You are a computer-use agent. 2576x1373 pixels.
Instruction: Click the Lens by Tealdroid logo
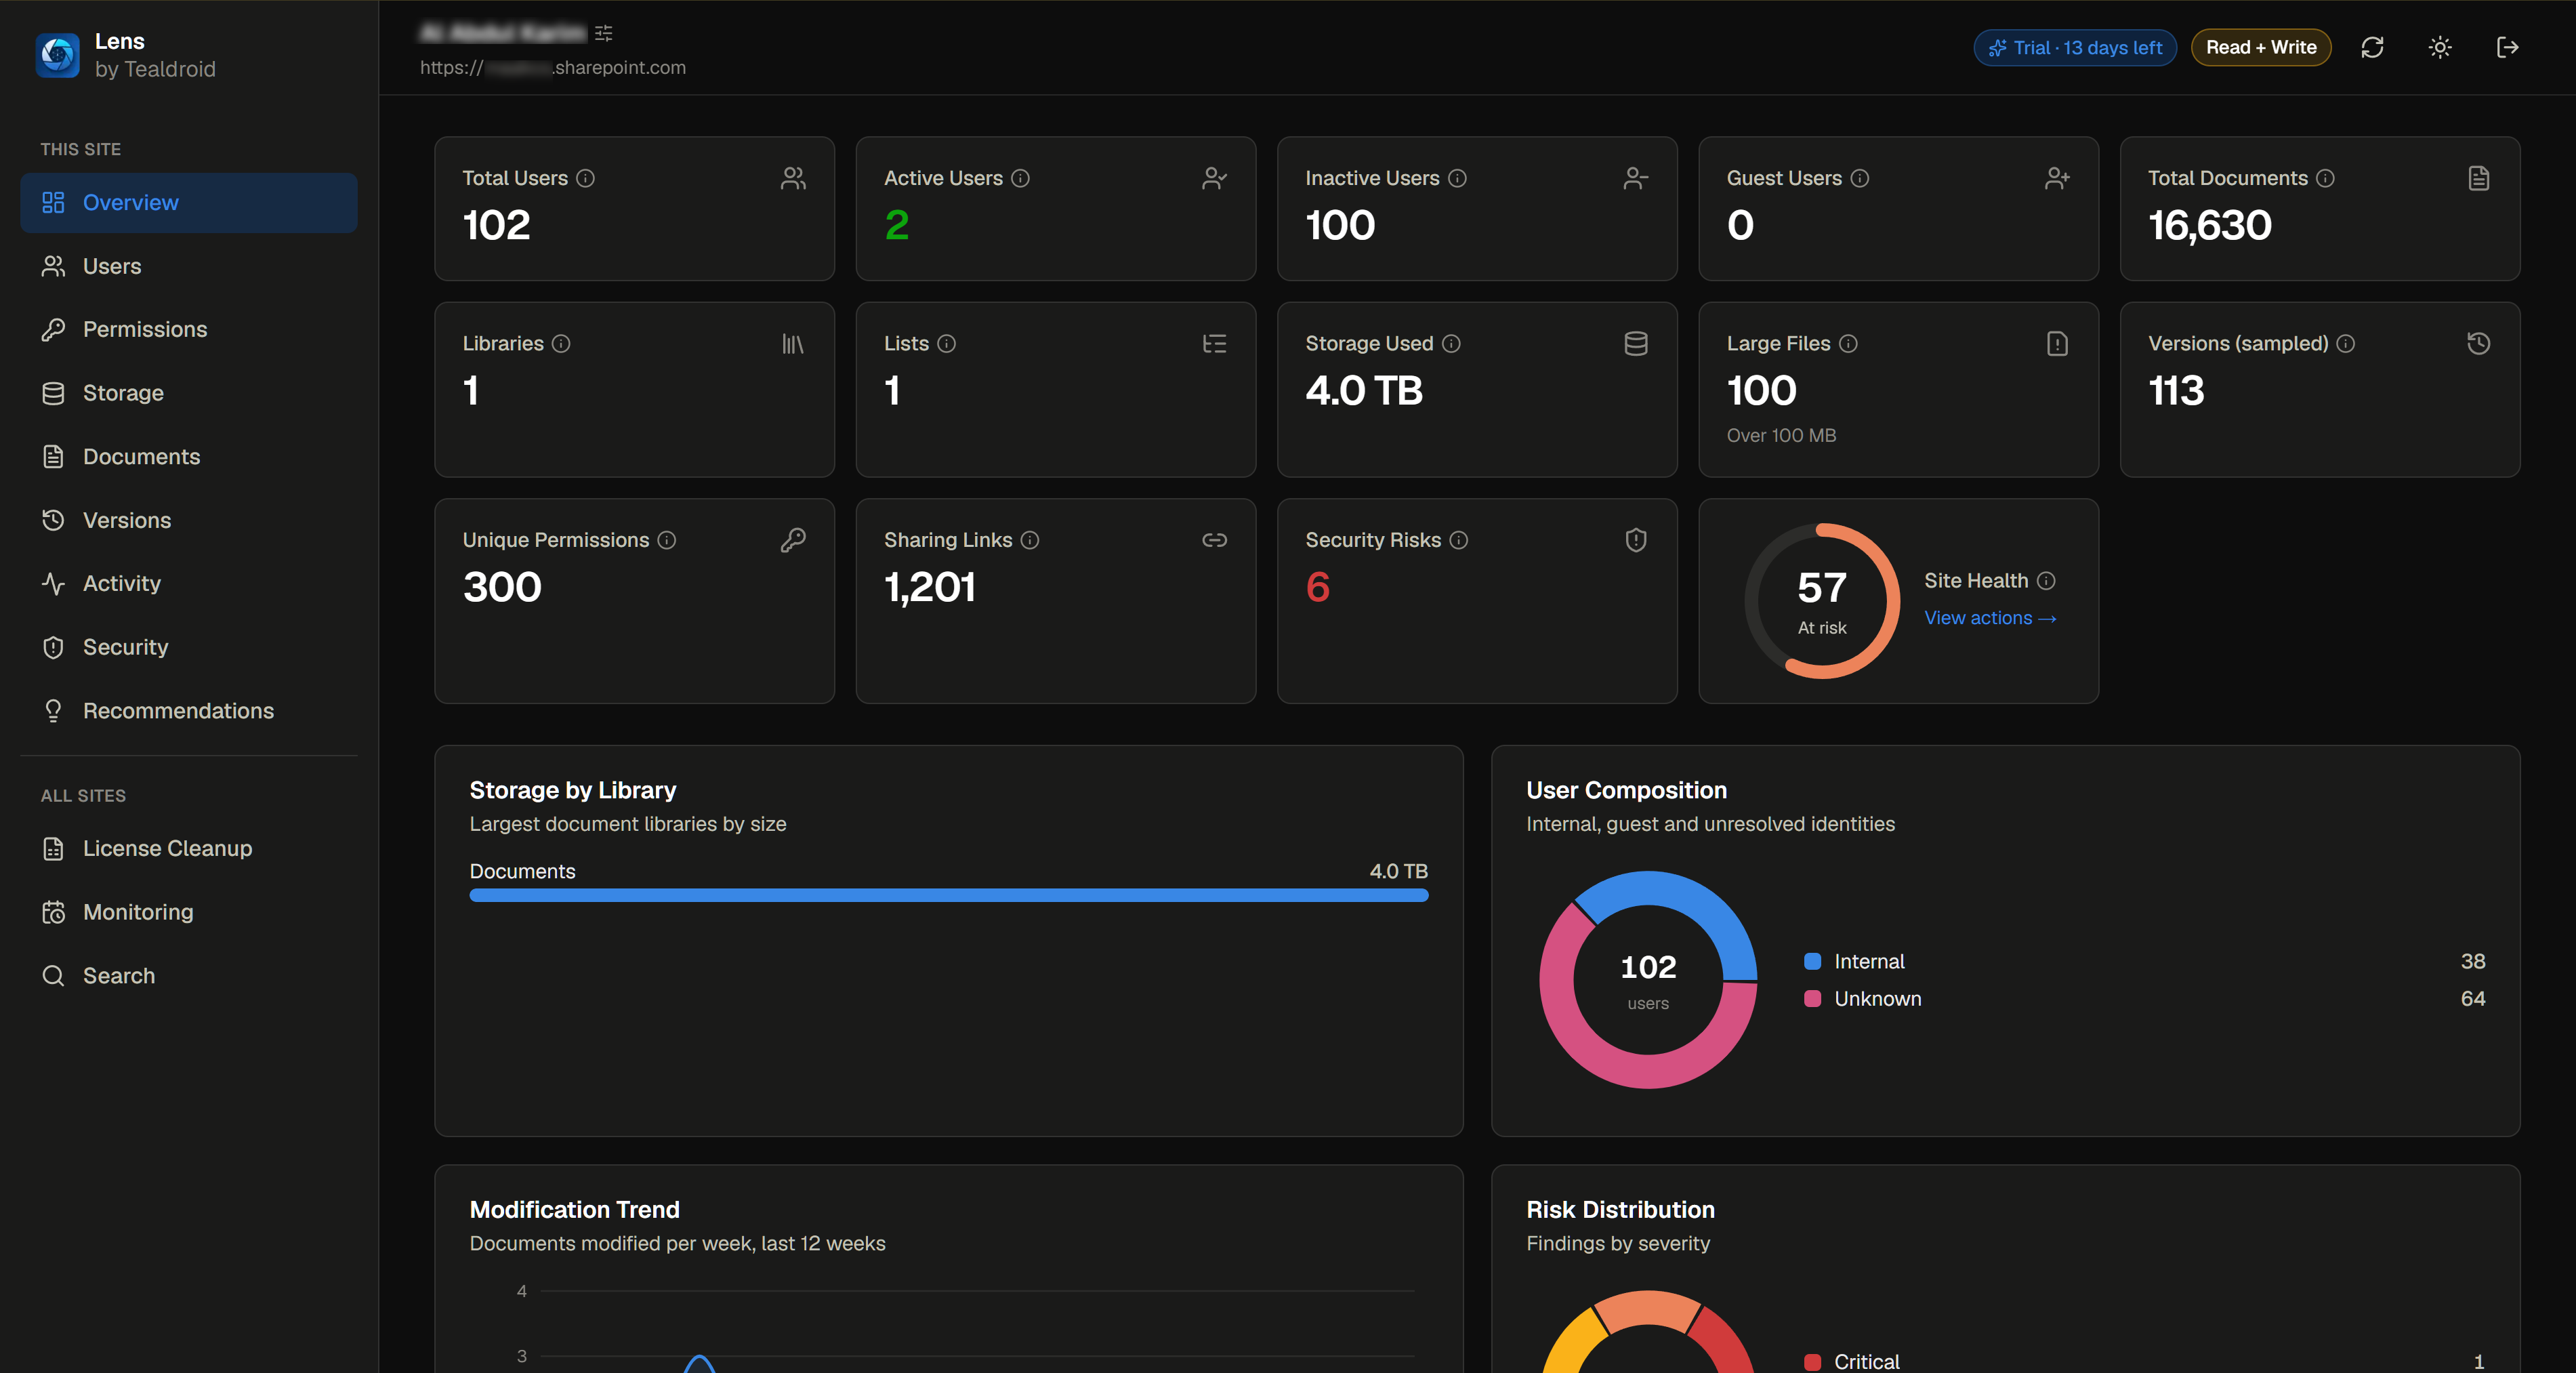[x=57, y=55]
